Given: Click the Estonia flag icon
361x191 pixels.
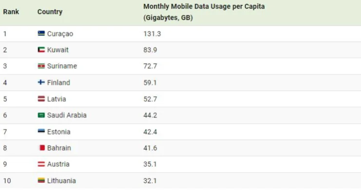Looking at the screenshot, I should click(41, 132).
